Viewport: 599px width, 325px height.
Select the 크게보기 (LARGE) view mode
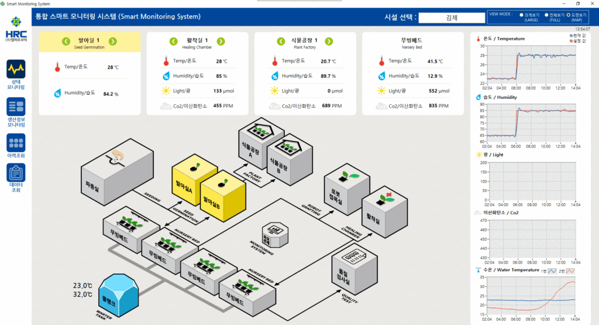click(x=521, y=16)
